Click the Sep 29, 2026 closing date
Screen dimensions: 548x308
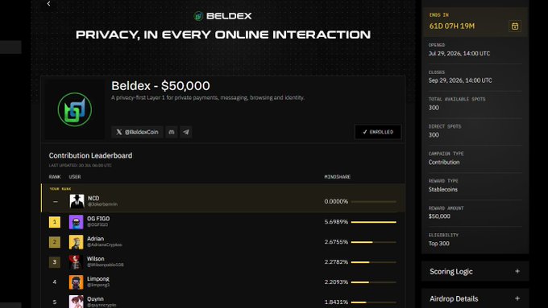[460, 80]
